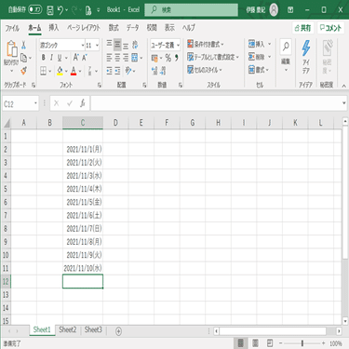
Task: Open the Editing group button
Action: coord(286,56)
